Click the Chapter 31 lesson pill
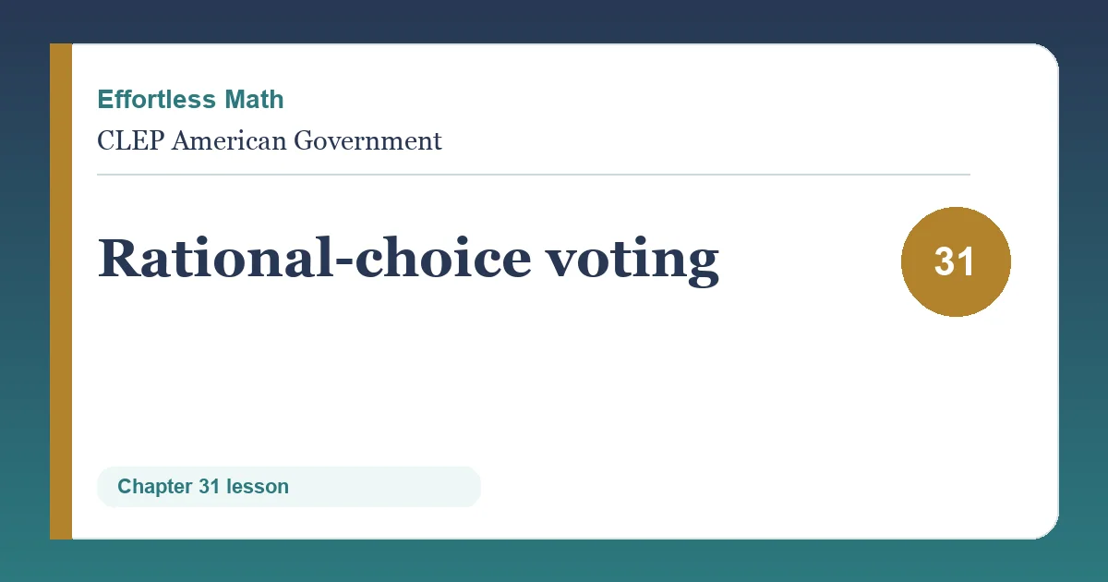The image size is (1108, 582). 289,487
